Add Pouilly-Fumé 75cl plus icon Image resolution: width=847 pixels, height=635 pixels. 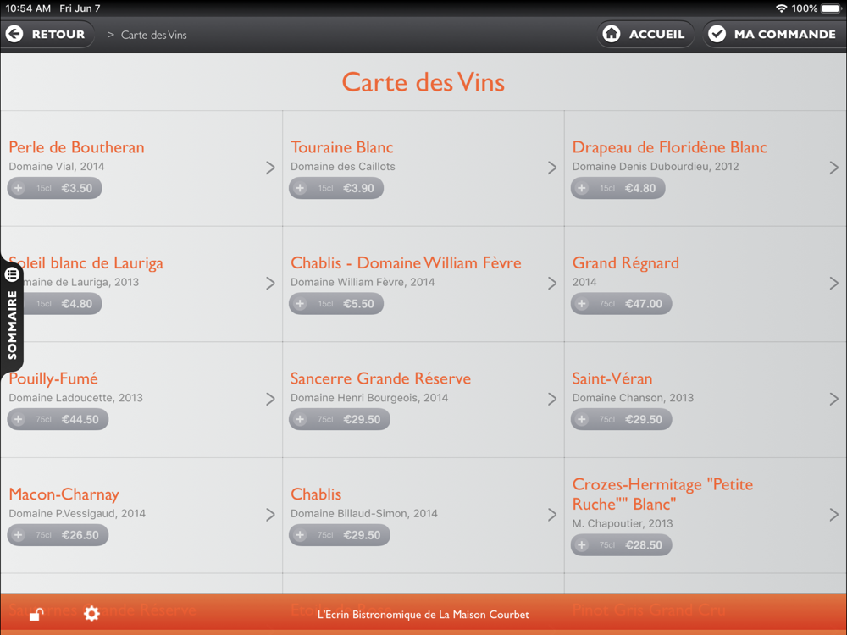[x=19, y=420]
